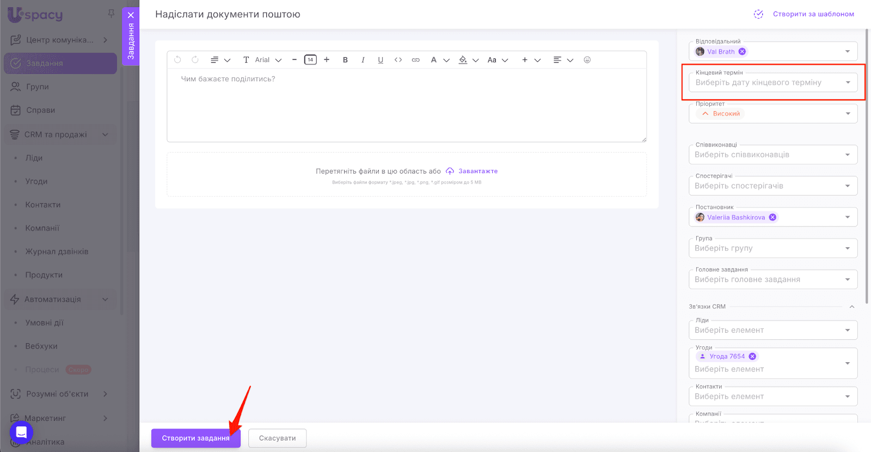Open the plus insert dropdown in toolbar

(x=531, y=60)
